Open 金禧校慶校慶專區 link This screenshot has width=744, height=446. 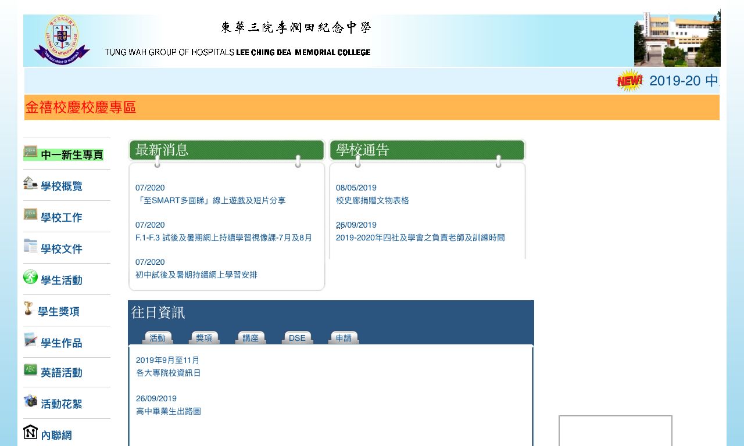click(x=81, y=107)
